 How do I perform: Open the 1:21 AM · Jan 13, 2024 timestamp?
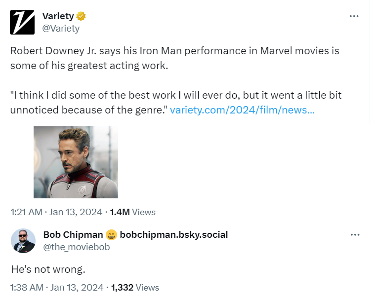coord(56,212)
